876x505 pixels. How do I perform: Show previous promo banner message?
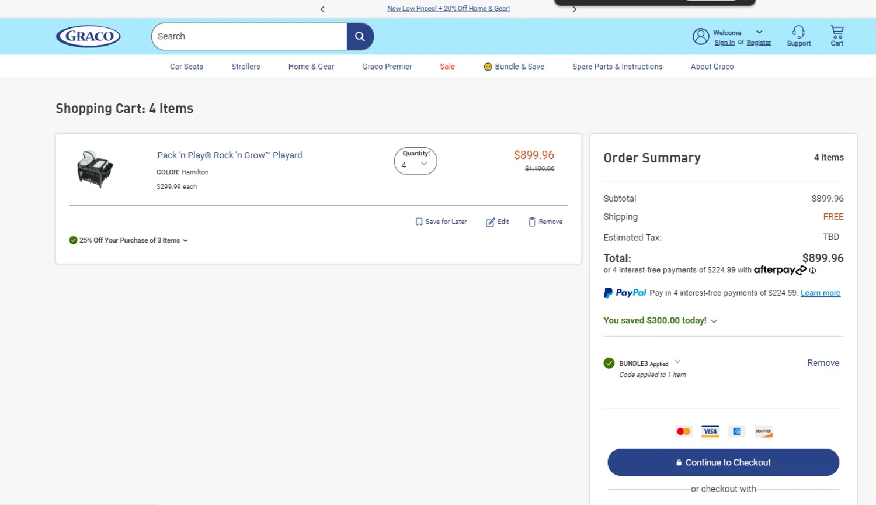322,9
